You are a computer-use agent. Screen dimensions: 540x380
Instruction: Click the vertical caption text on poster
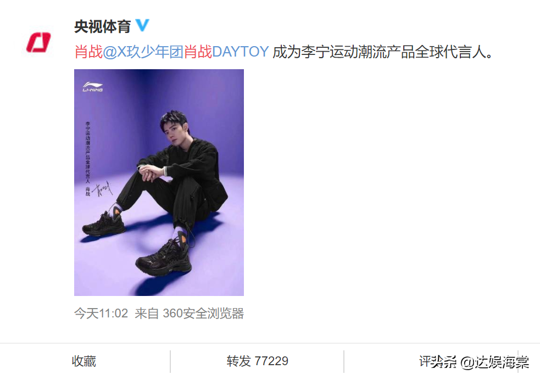click(87, 158)
